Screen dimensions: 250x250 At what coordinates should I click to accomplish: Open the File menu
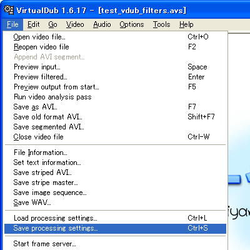click(12, 24)
